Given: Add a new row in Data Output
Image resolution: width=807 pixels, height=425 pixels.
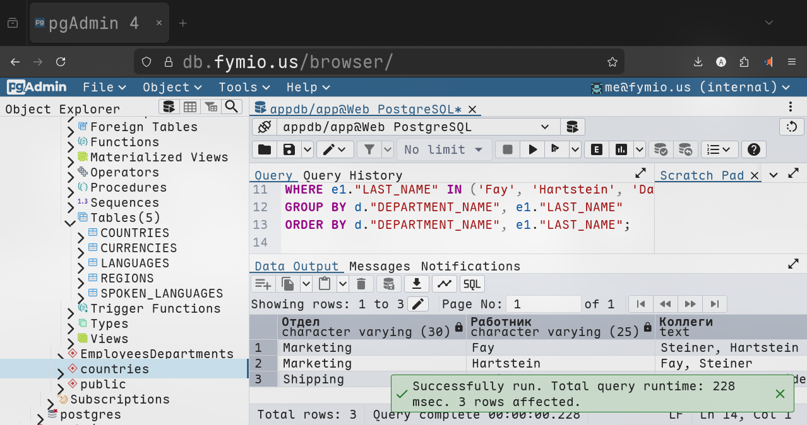Looking at the screenshot, I should pos(263,284).
